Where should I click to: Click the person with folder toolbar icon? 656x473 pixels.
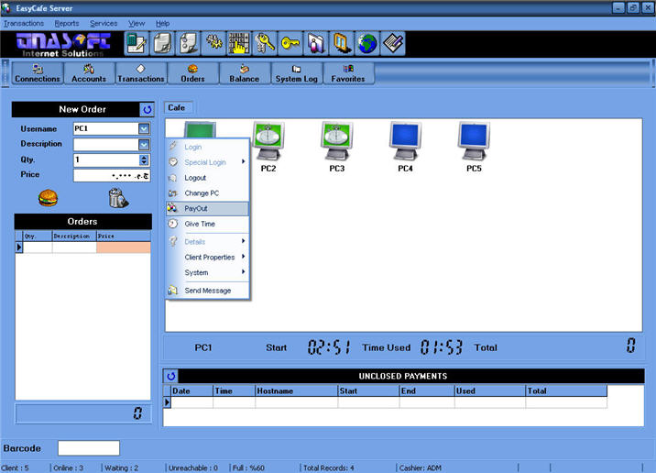point(316,43)
